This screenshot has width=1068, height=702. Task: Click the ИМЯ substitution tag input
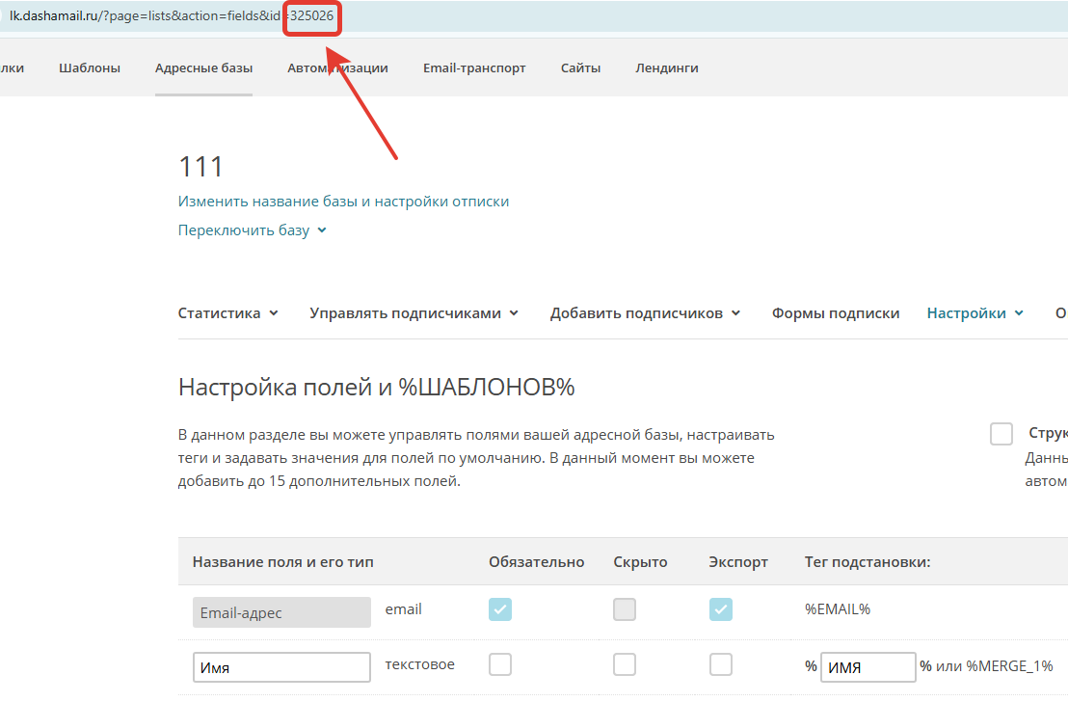(x=868, y=667)
